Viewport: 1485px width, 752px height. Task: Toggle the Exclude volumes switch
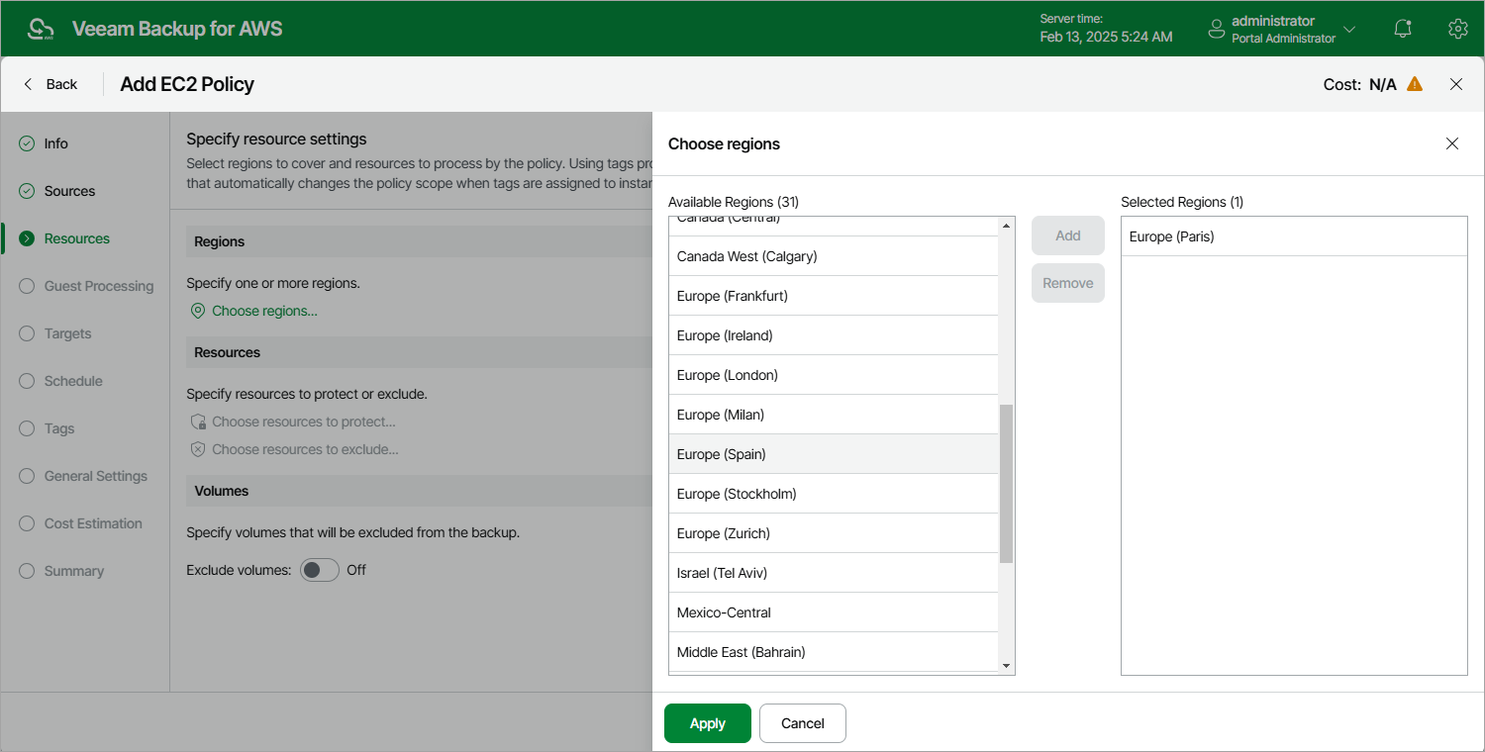pyautogui.click(x=320, y=570)
